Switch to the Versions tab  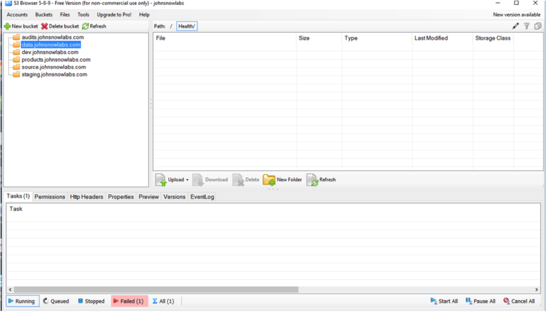pos(174,197)
